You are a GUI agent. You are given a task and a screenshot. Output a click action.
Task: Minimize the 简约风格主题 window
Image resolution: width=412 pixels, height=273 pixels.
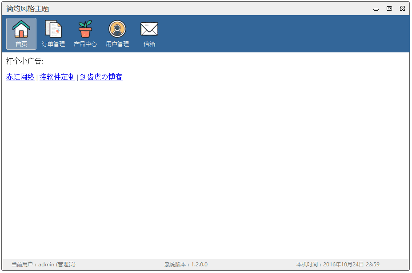[376, 8]
